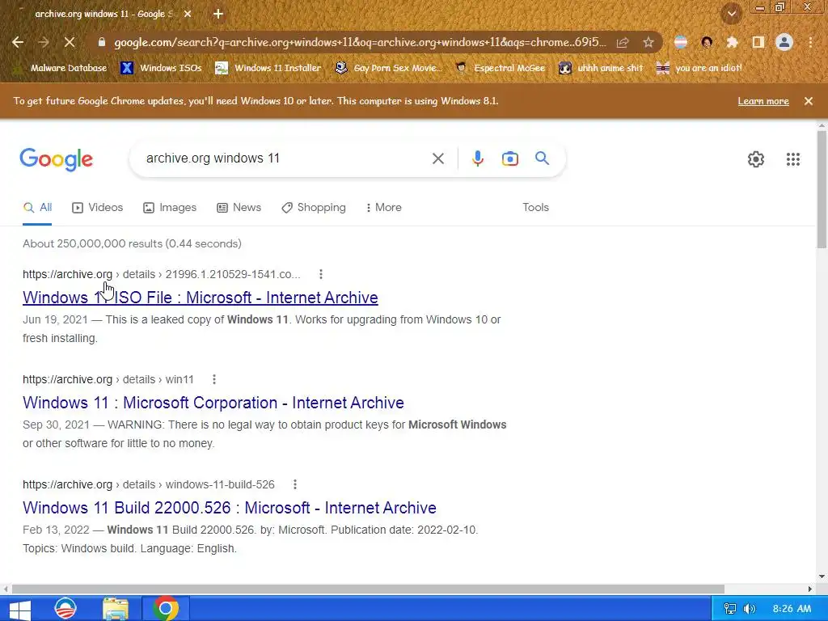Open the Windows Start button
Screen dimensions: 828x621
coord(20,609)
